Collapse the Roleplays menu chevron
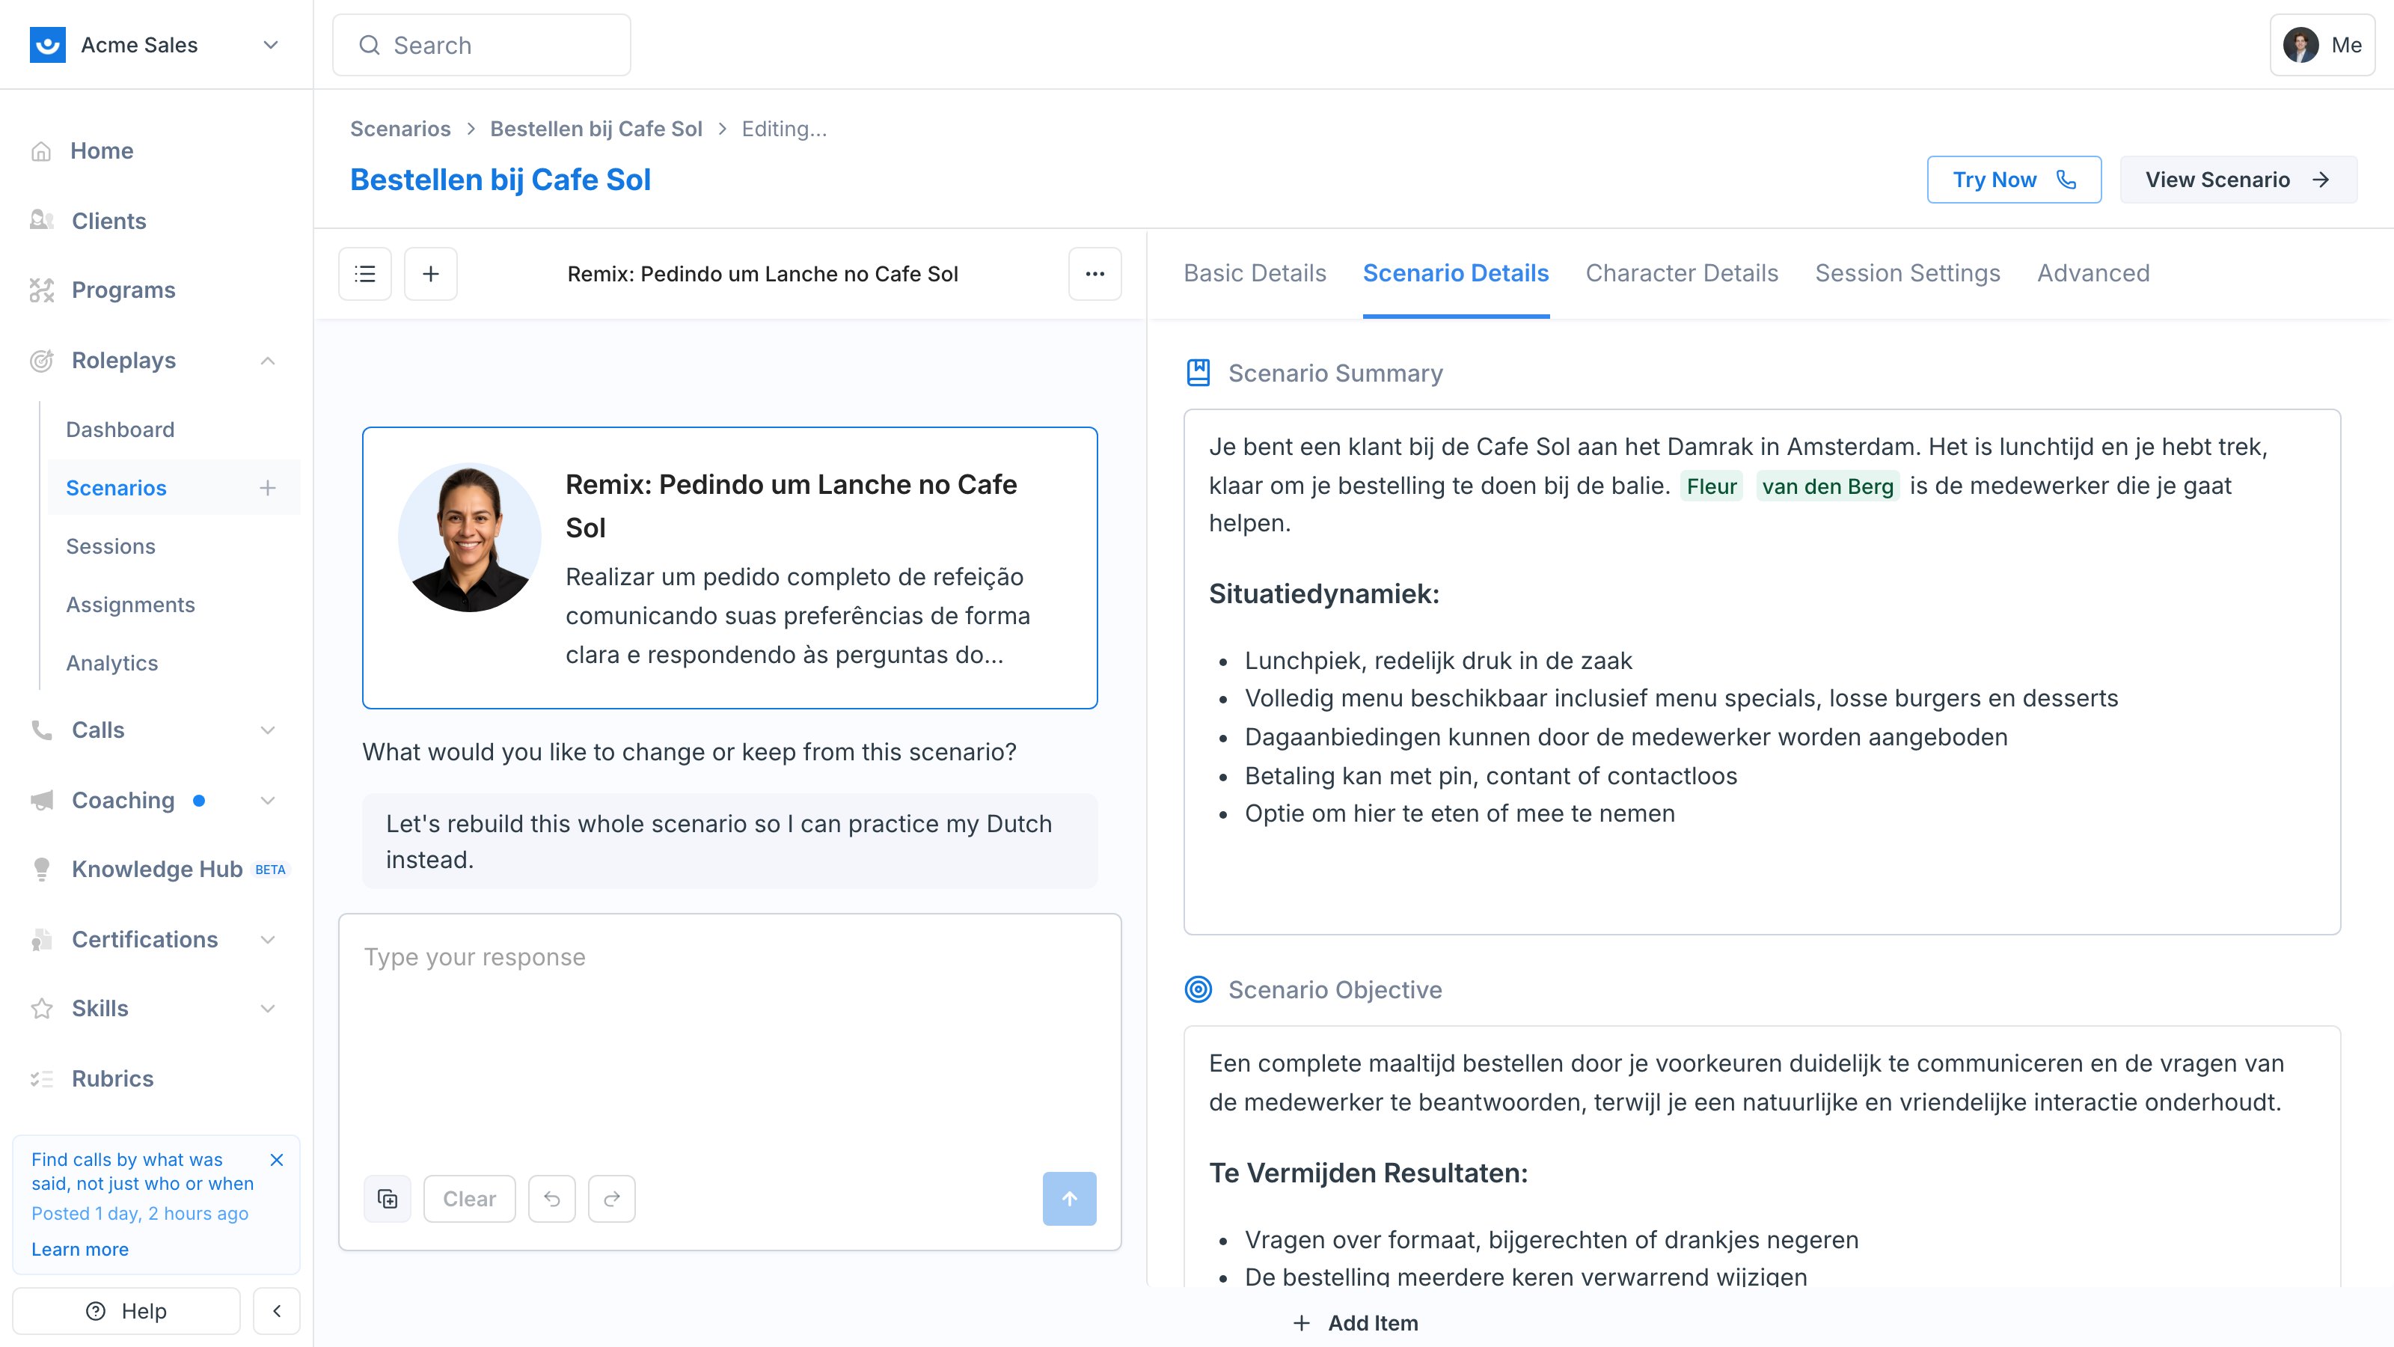 [x=268, y=361]
